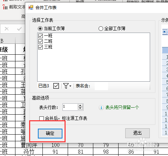Viewport: 168px width, 156px height.
Task: Decrease 表头行数 with the down arrow
Action: (80, 108)
